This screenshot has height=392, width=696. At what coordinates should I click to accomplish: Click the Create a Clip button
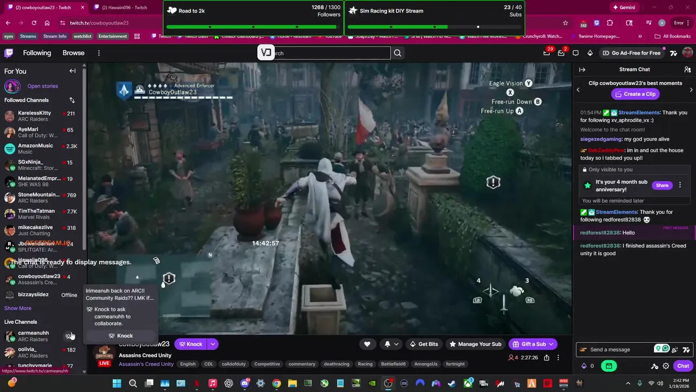tap(635, 94)
